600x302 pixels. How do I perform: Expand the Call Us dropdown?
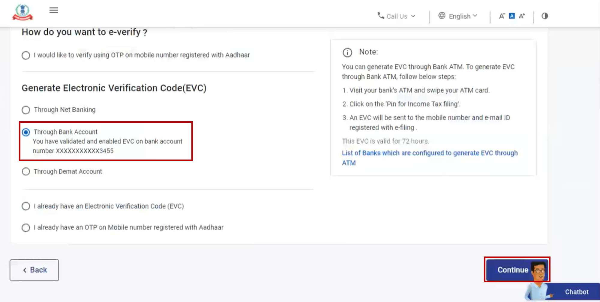point(413,16)
